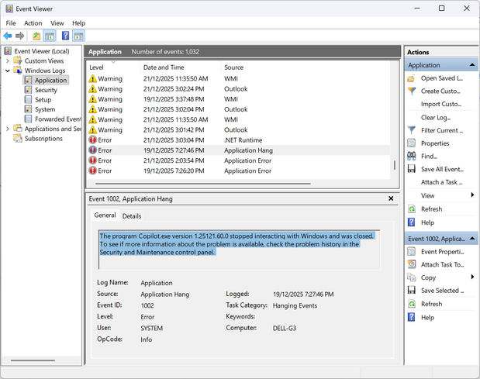Click the Computer value DELL-G3
The height and width of the screenshot is (379, 480).
point(285,328)
